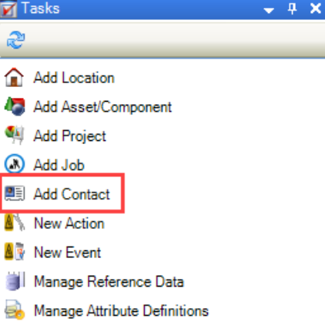This screenshot has width=325, height=322.
Task: Click the refresh icon in the toolbar
Action: coord(15,40)
